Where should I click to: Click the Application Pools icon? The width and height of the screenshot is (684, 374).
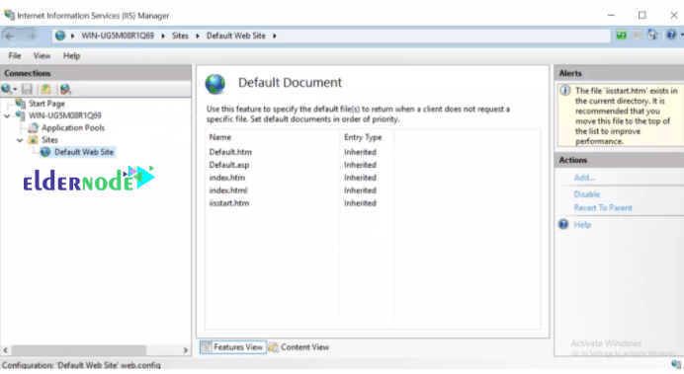pyautogui.click(x=34, y=127)
